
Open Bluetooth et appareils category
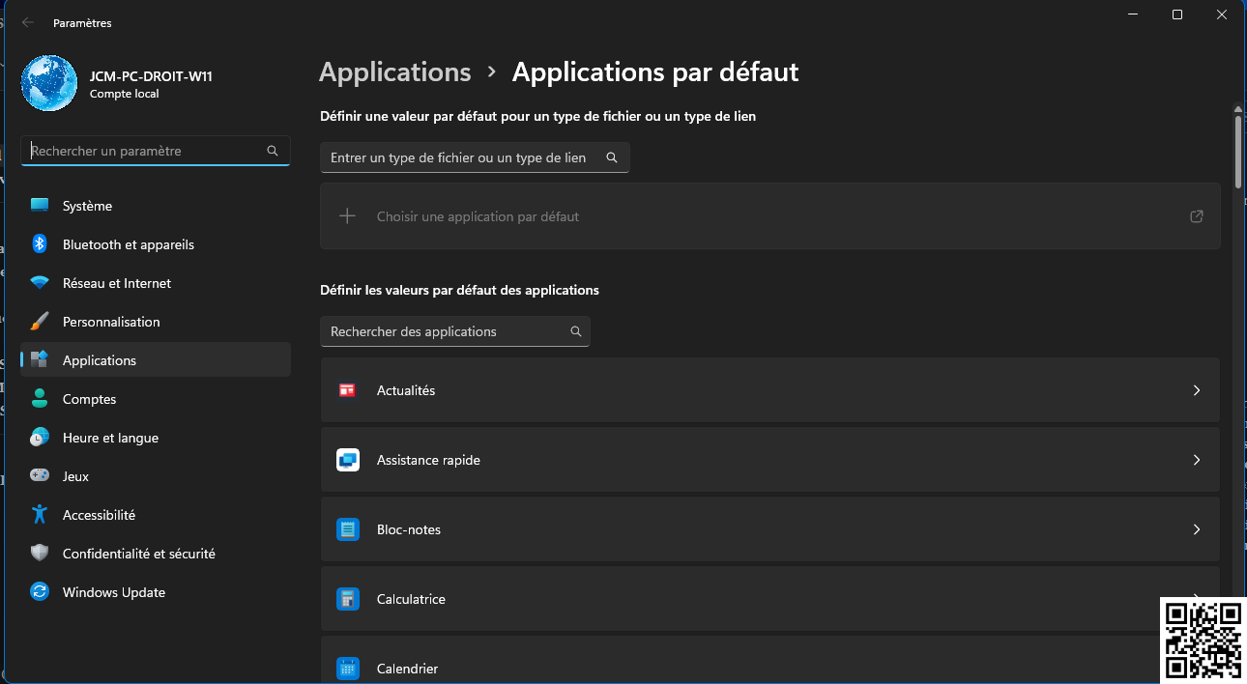click(x=128, y=244)
